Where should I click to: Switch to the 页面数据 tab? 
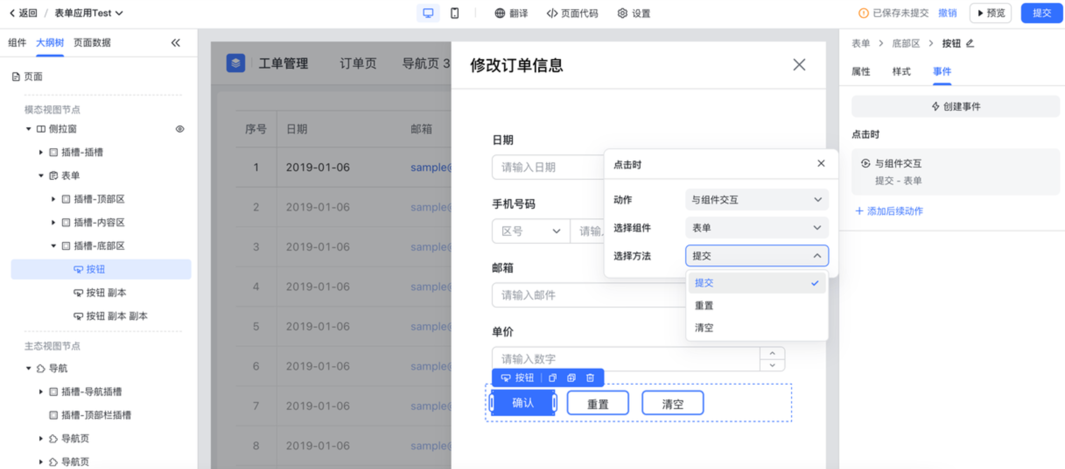coord(92,43)
